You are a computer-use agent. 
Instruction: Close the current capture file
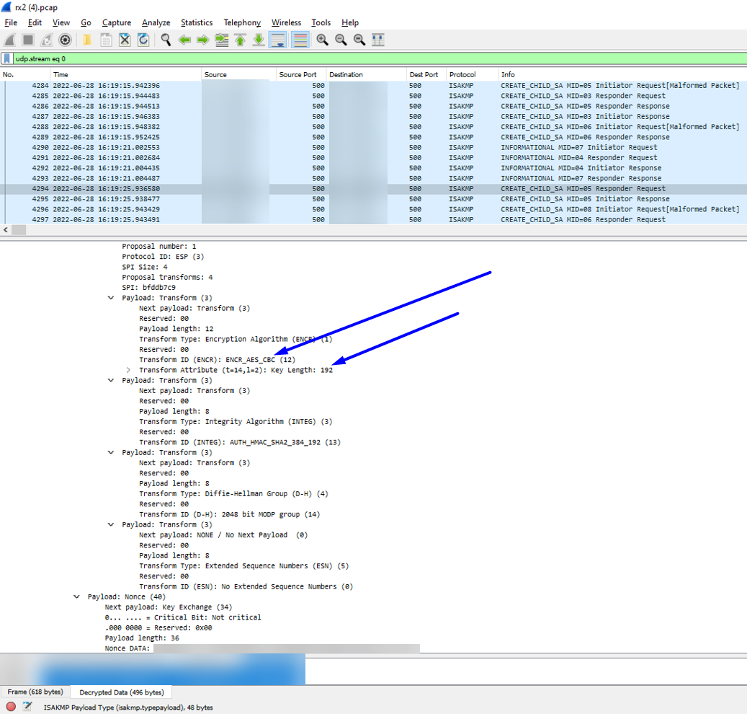click(124, 40)
